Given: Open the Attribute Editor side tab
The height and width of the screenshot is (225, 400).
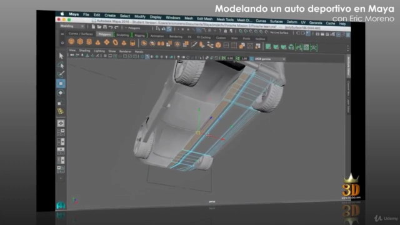Looking at the screenshot, I should pos(348,67).
